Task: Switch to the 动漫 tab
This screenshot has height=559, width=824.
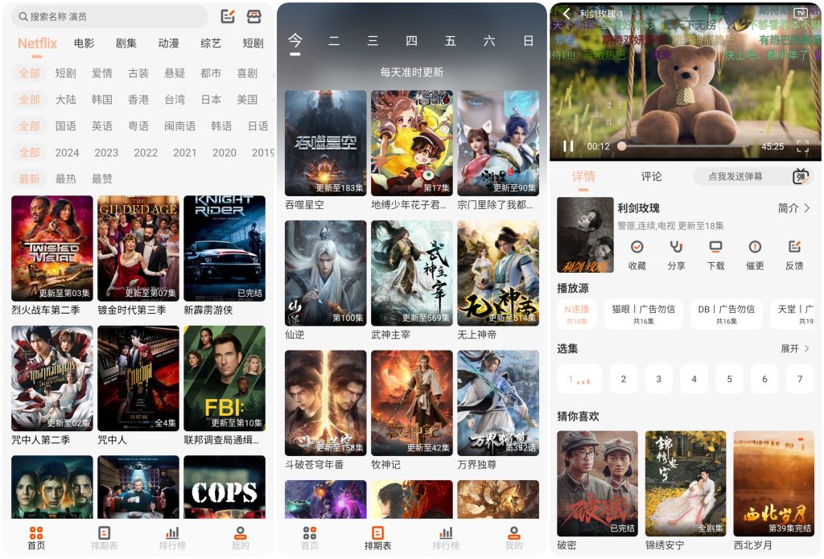Action: click(x=169, y=43)
